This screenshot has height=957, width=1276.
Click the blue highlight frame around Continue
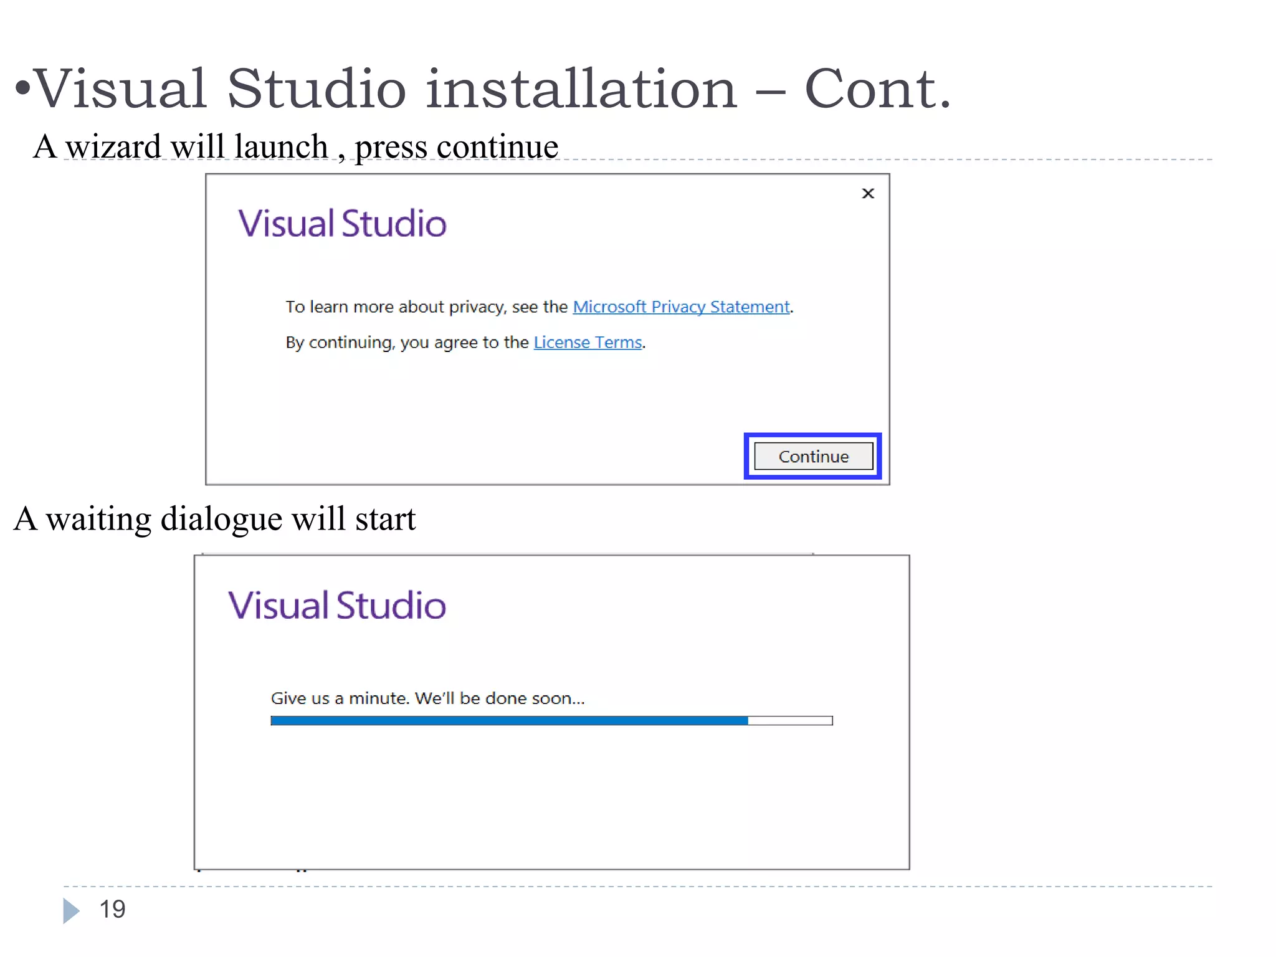(812, 436)
